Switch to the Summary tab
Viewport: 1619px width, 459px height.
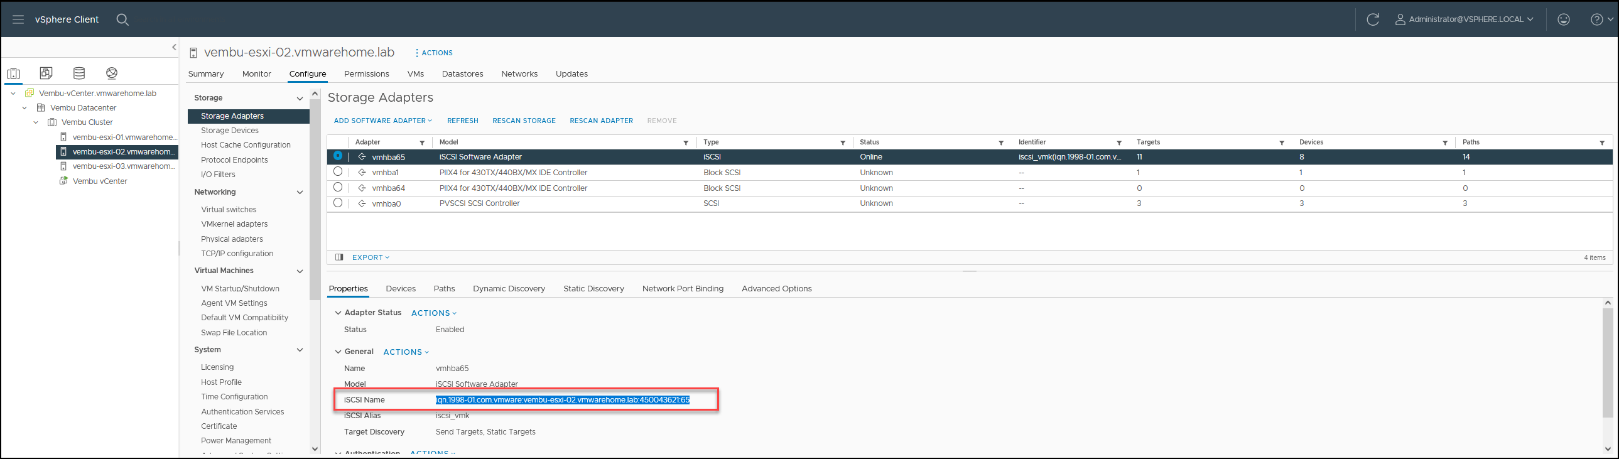click(206, 73)
